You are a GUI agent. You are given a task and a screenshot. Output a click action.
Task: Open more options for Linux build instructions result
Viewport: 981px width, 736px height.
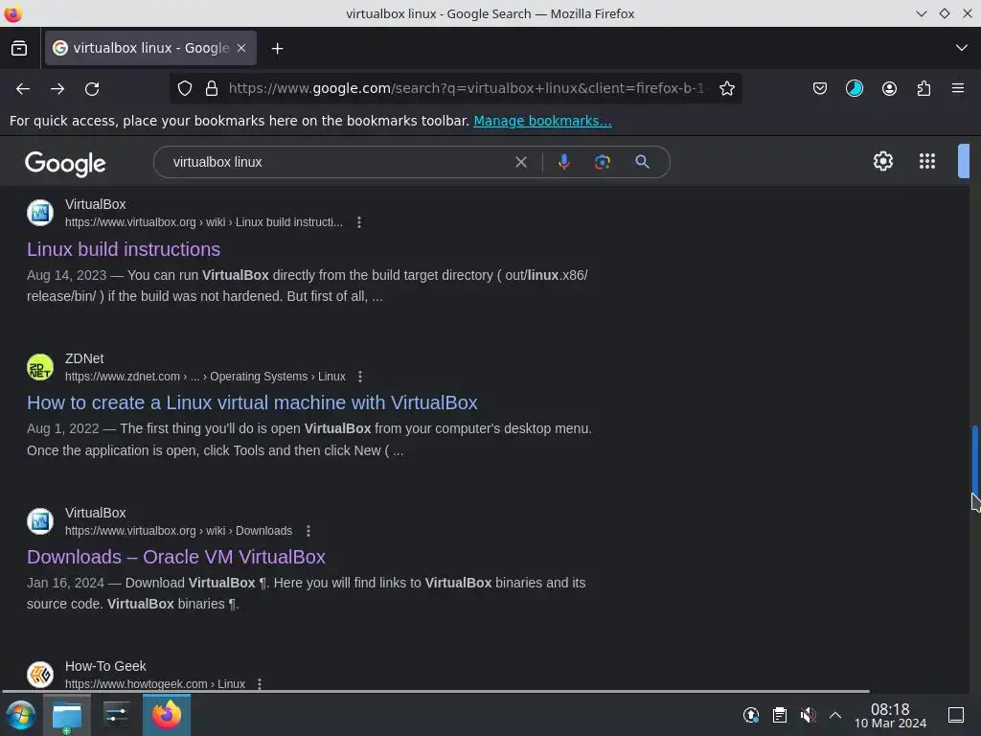tap(359, 222)
